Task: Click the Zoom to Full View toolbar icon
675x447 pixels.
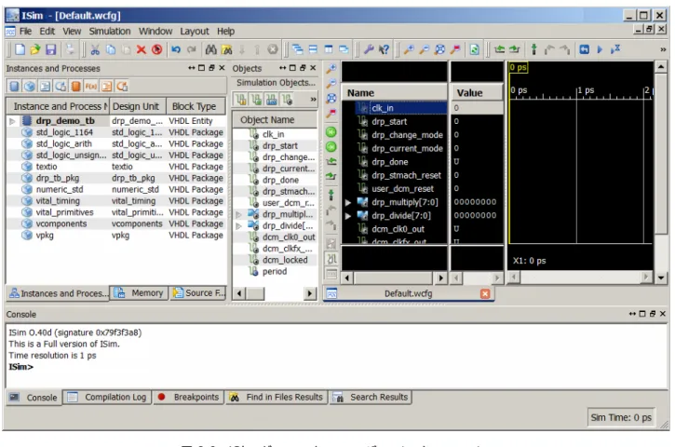Action: click(439, 49)
